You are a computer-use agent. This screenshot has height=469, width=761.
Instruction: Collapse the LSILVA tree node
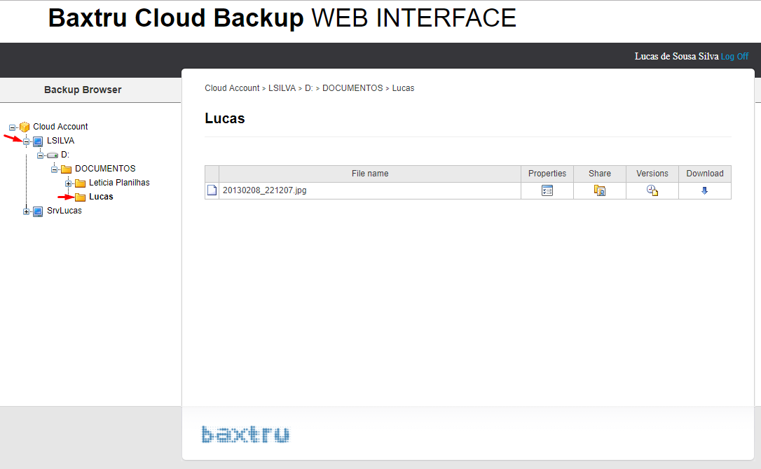coord(26,141)
